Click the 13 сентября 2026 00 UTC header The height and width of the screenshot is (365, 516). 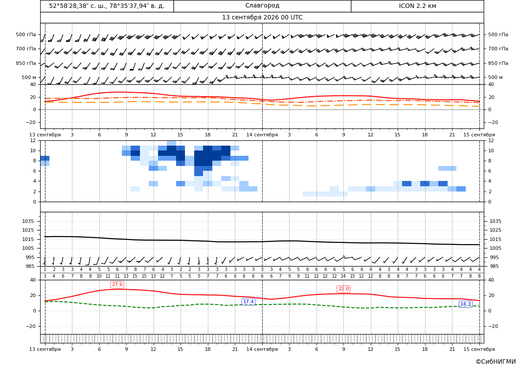click(x=262, y=18)
